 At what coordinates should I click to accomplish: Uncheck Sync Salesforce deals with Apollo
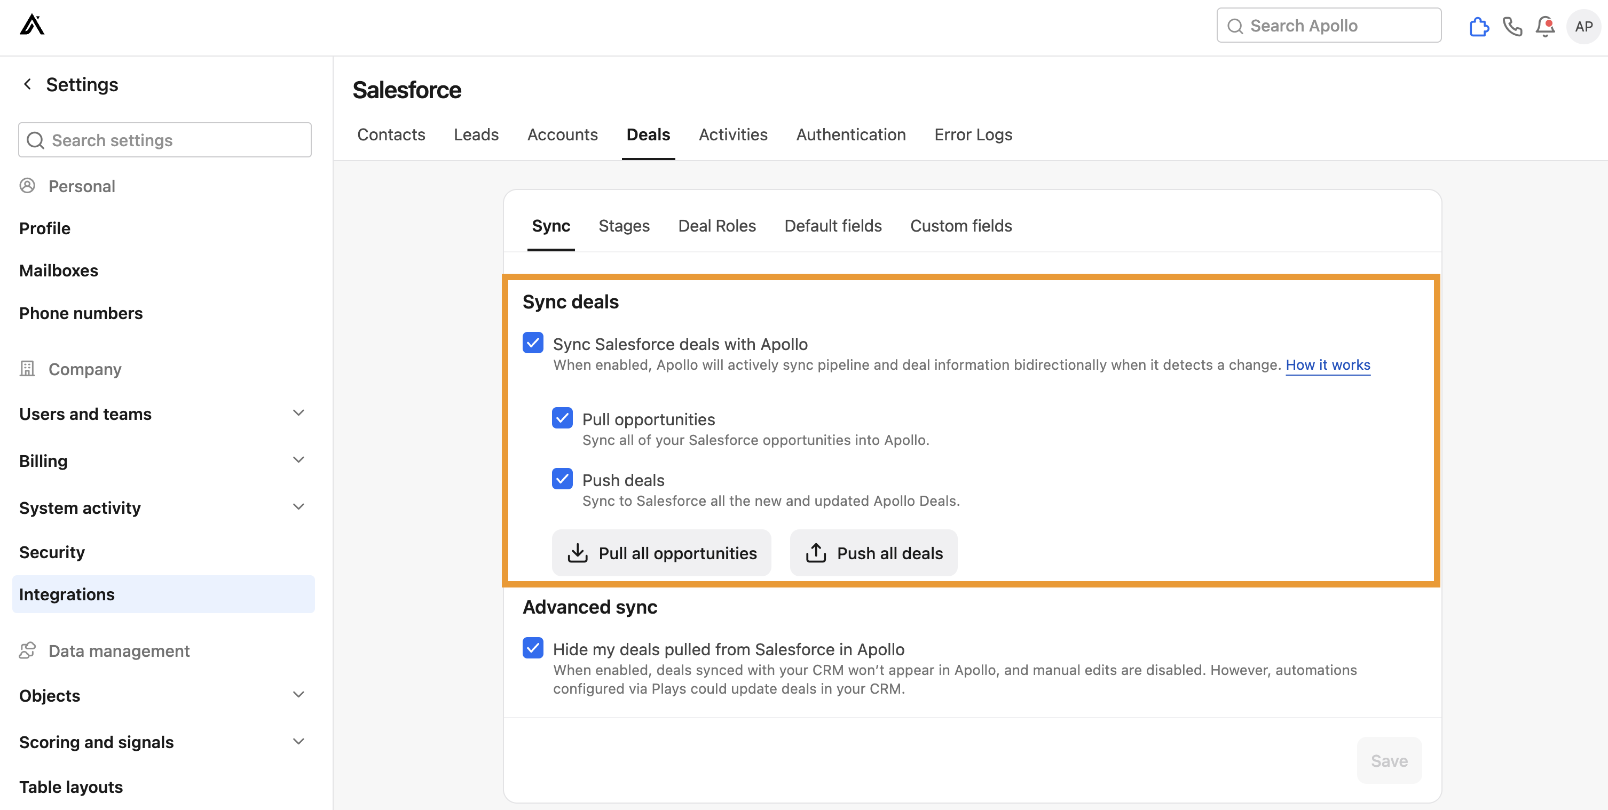click(x=532, y=343)
